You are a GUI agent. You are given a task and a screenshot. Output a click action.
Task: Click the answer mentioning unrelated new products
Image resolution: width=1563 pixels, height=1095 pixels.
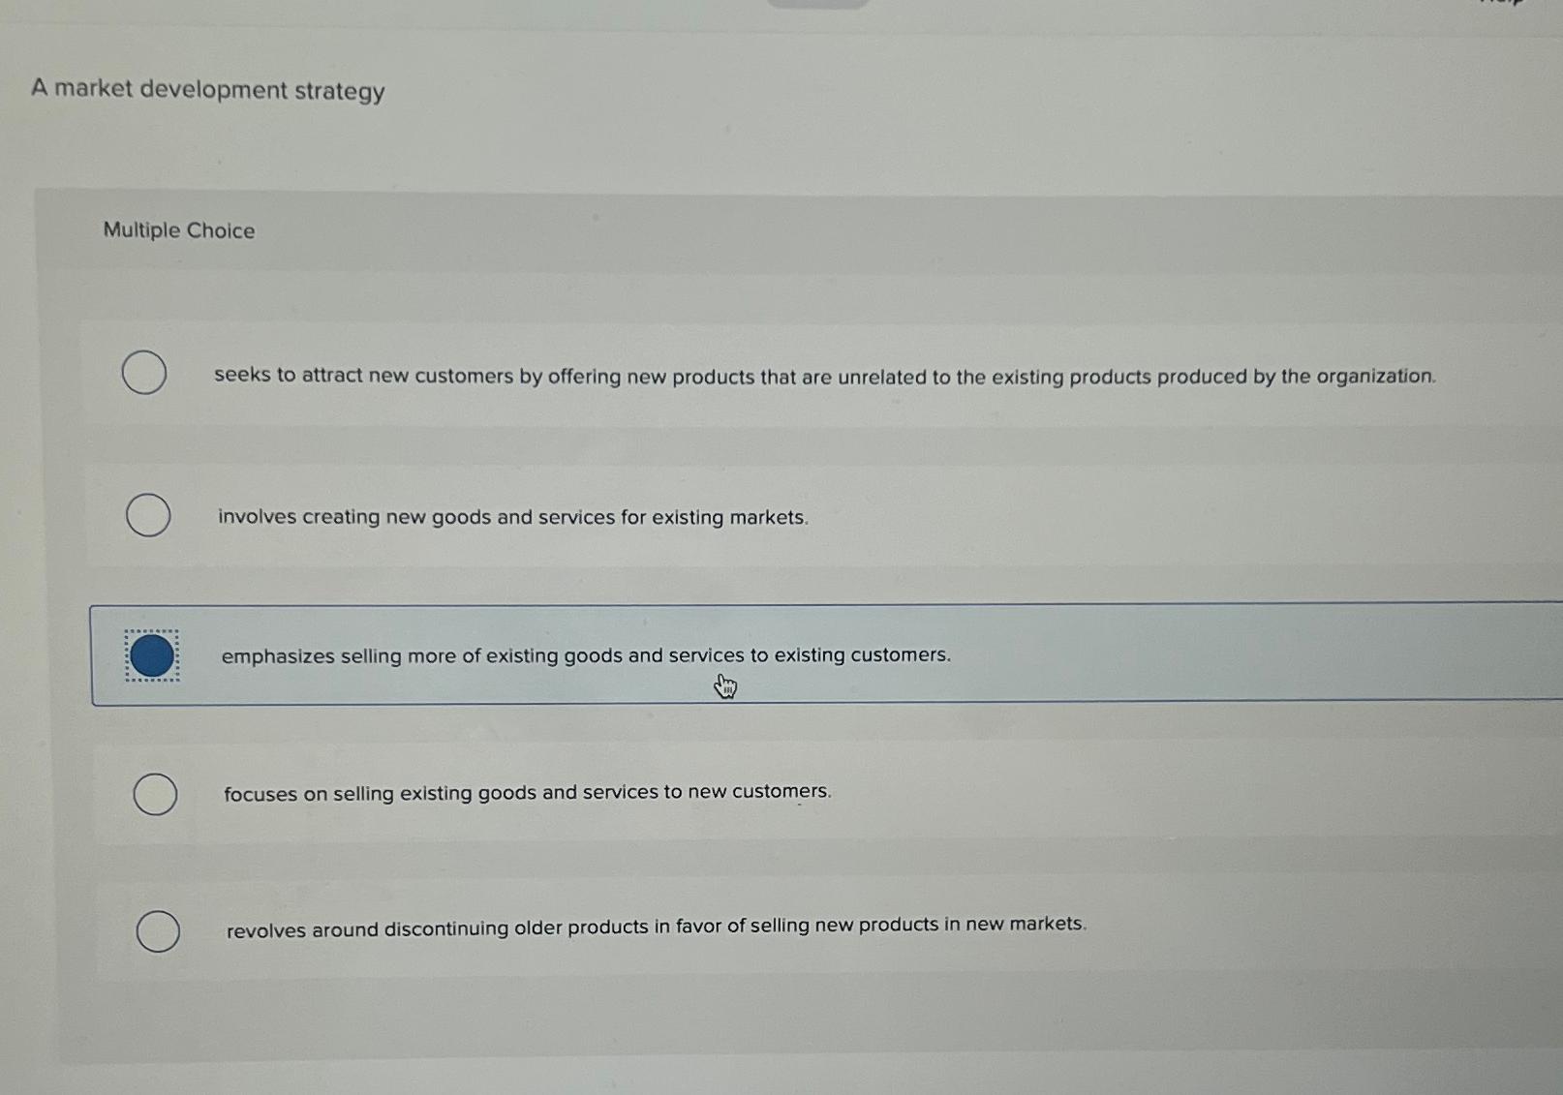824,377
